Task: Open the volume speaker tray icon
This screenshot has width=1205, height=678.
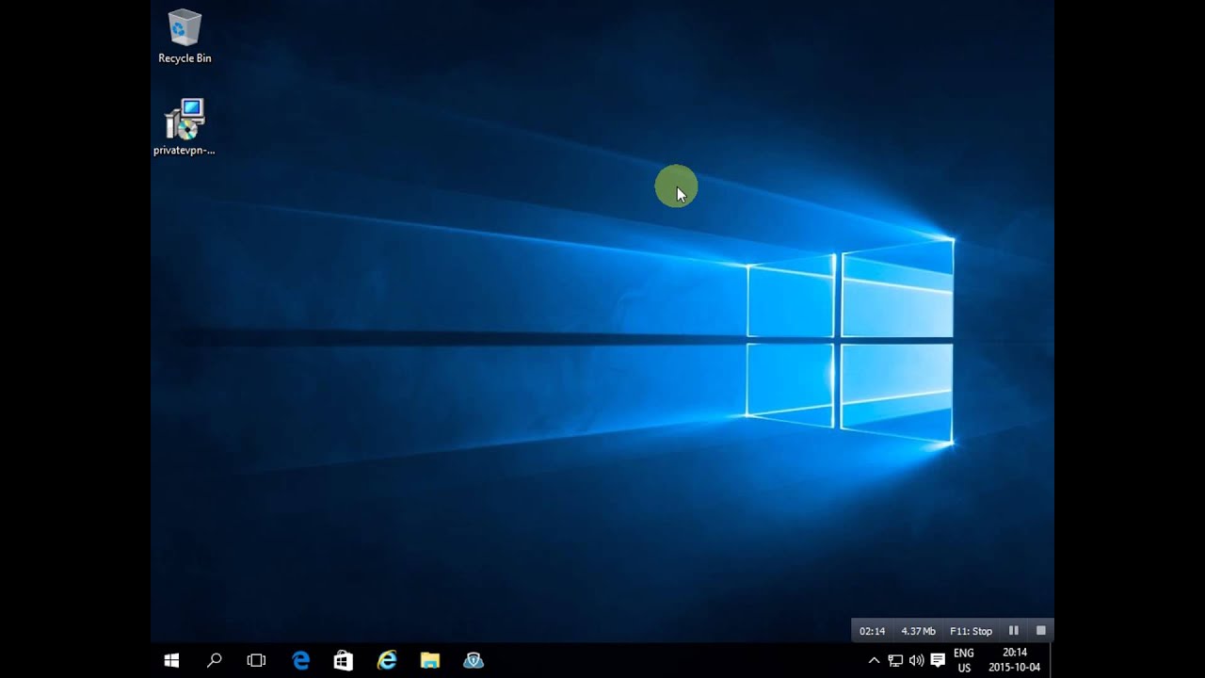Action: [x=916, y=661]
